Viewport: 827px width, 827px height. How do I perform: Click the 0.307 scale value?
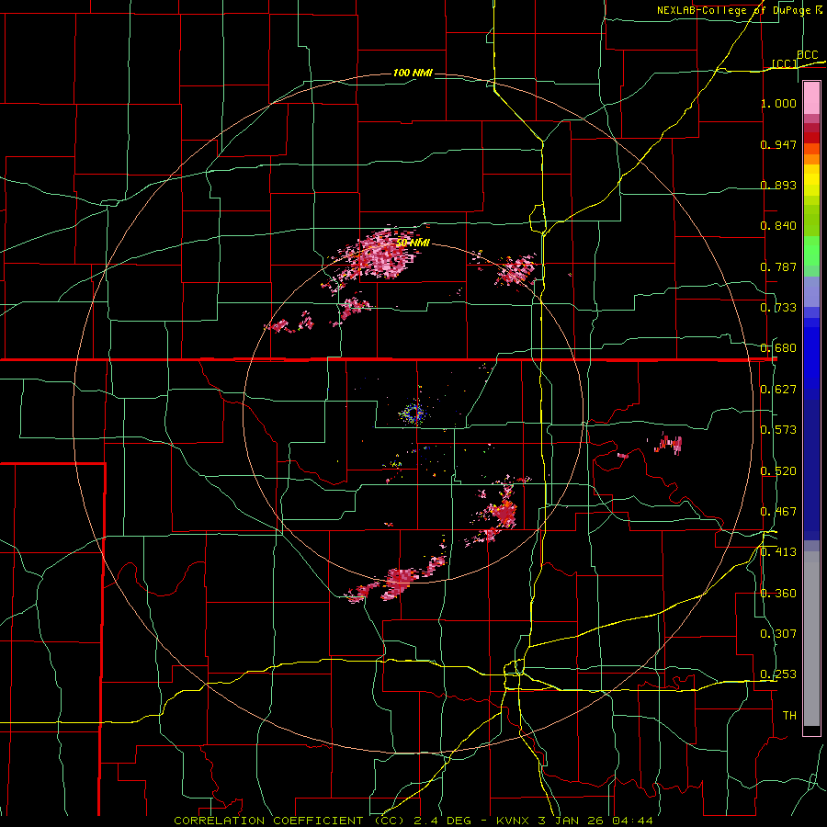click(x=778, y=634)
